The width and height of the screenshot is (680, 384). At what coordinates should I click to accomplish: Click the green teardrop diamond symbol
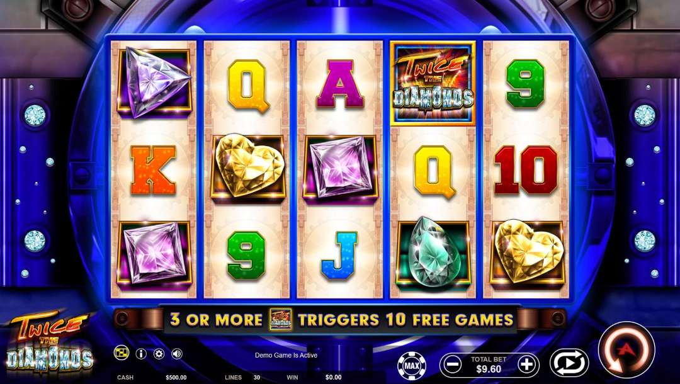tap(433, 254)
